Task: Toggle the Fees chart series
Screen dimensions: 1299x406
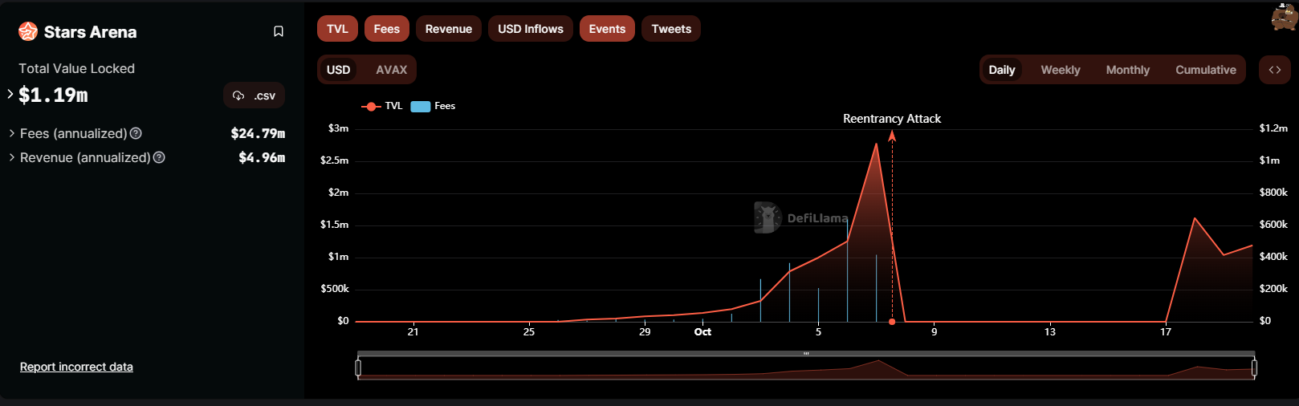Action: coord(386,29)
